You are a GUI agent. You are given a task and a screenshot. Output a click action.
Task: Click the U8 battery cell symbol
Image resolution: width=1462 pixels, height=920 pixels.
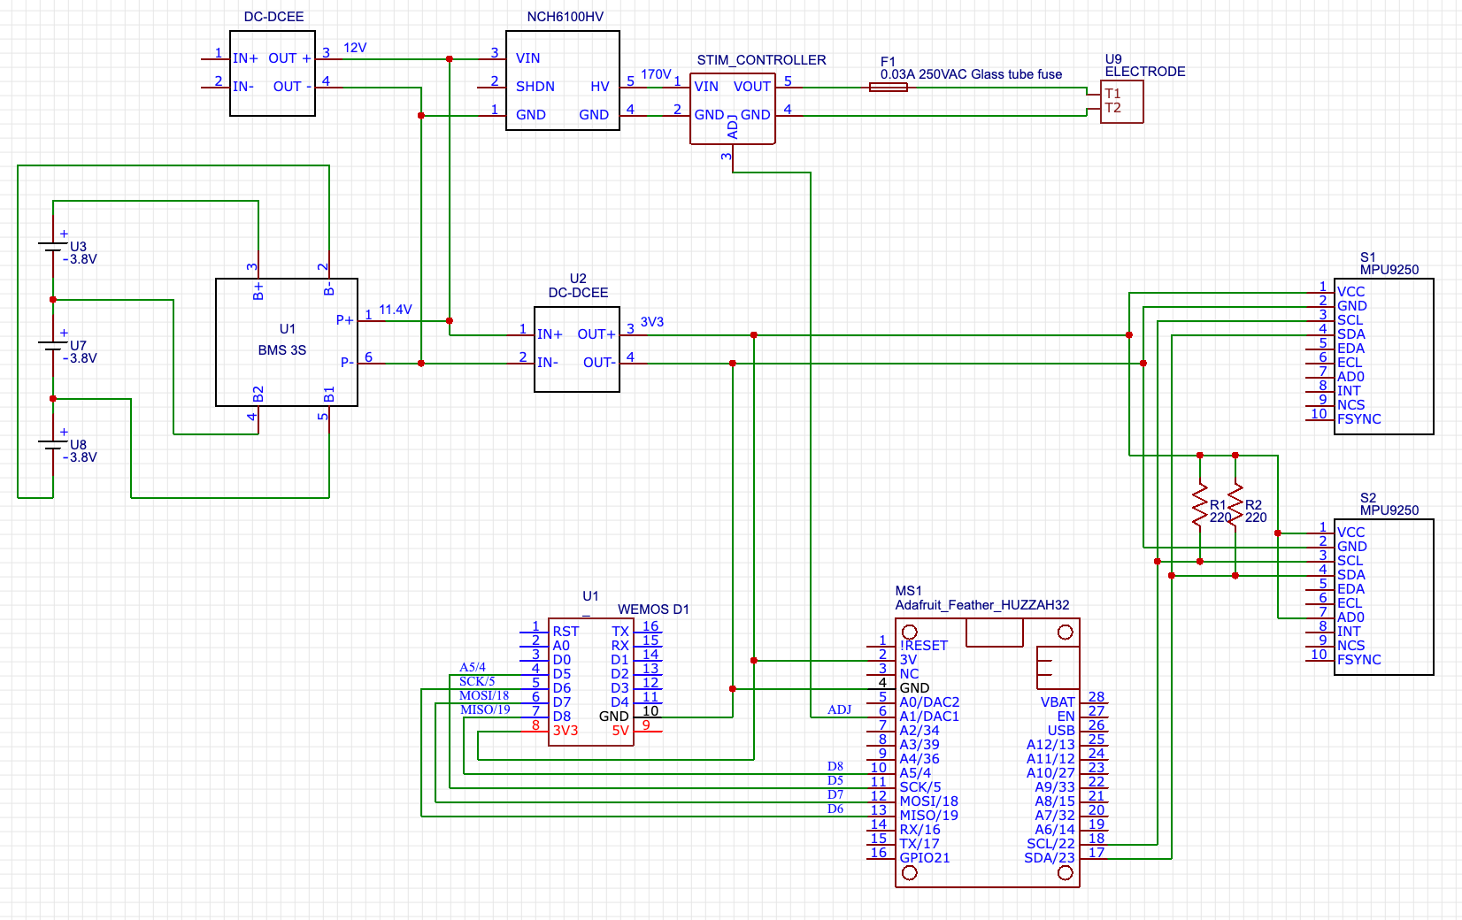click(x=53, y=445)
